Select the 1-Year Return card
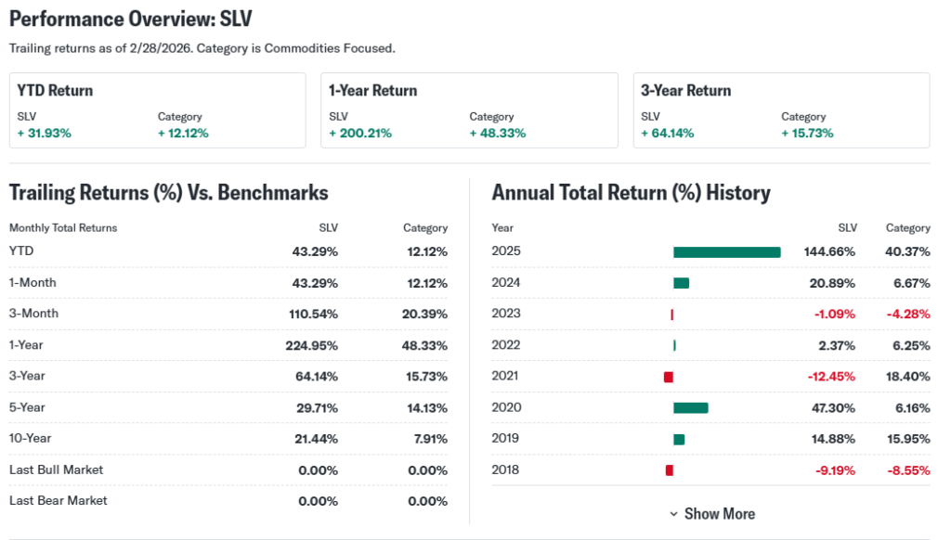Image resolution: width=951 pixels, height=540 pixels. point(469,110)
